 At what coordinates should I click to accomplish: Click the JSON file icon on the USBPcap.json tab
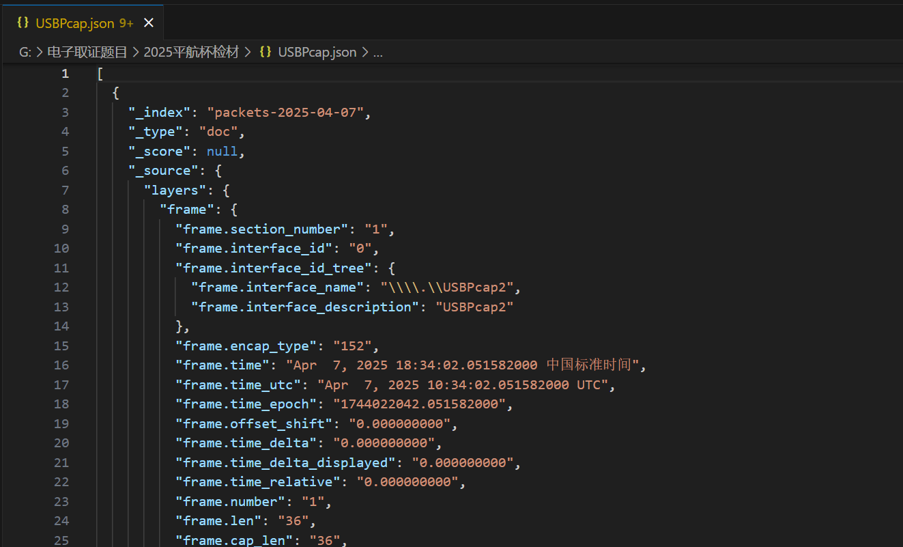click(x=23, y=23)
